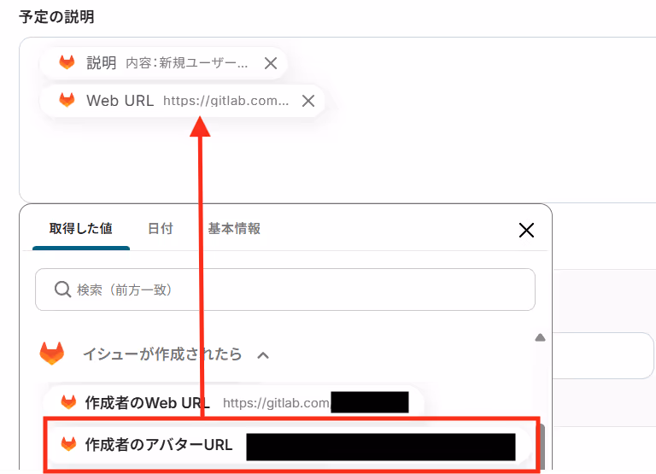Image resolution: width=656 pixels, height=474 pixels.
Task: Click GitLab icon beside イシューが作成されたら
Action: [x=52, y=354]
